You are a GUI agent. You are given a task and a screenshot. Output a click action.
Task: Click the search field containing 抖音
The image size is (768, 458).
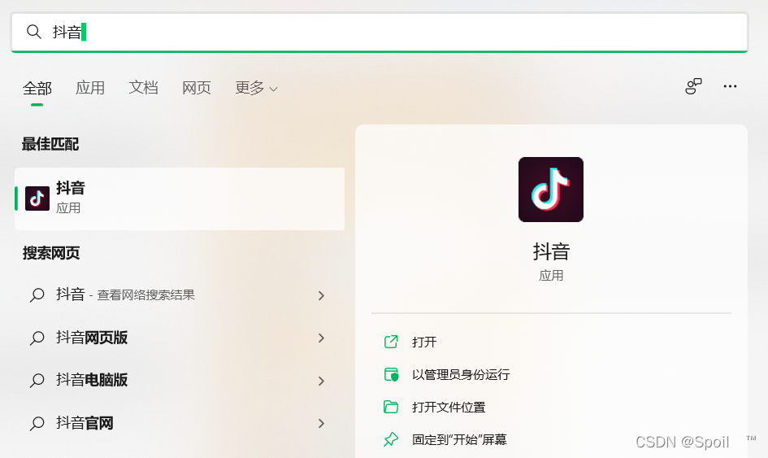point(380,33)
